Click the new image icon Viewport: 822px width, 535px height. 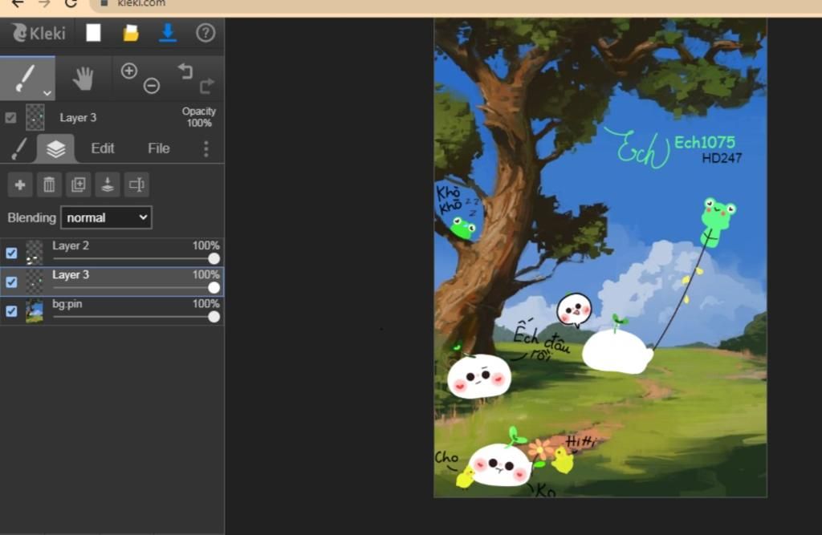[x=94, y=33]
